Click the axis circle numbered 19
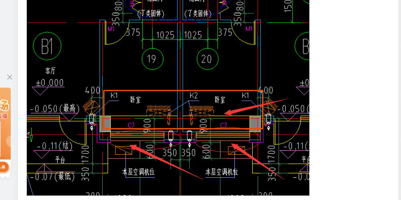The image size is (401, 200). click(152, 59)
